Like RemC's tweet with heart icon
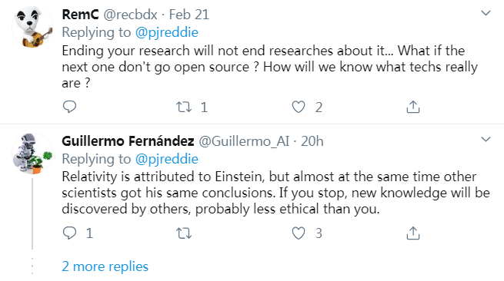Screen dimensions: 504x281 pyautogui.click(x=299, y=107)
